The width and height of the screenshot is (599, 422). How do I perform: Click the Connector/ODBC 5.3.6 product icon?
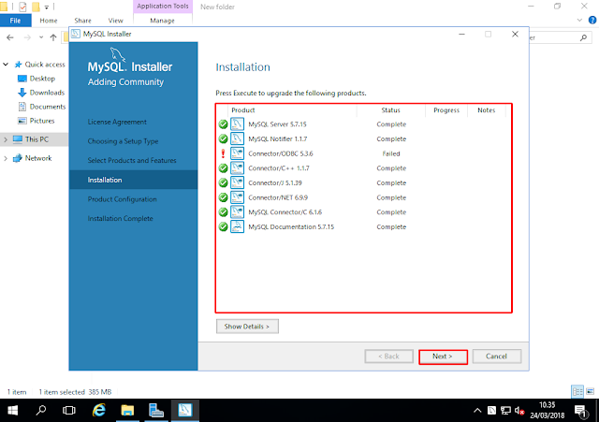[x=237, y=153]
